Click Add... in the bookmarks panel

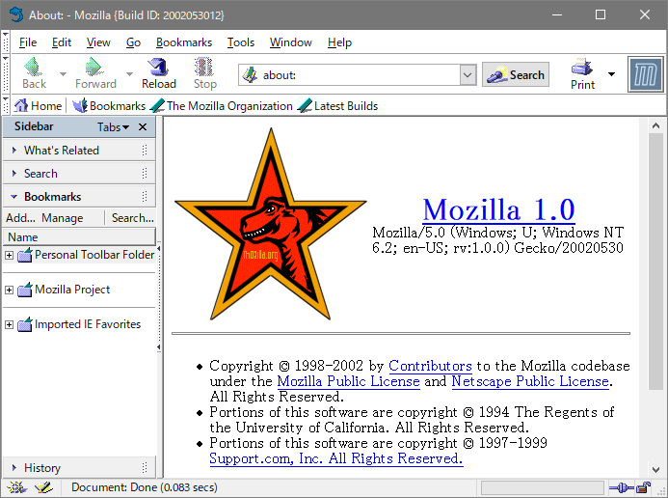pos(20,218)
